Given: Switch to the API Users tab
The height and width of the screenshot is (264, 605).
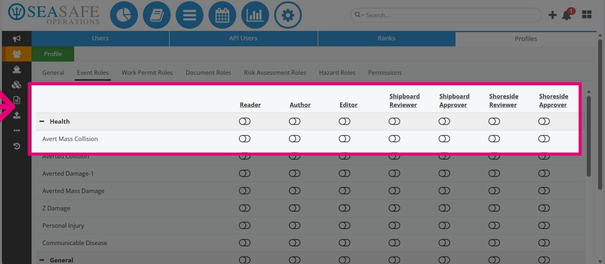Looking at the screenshot, I should [243, 38].
